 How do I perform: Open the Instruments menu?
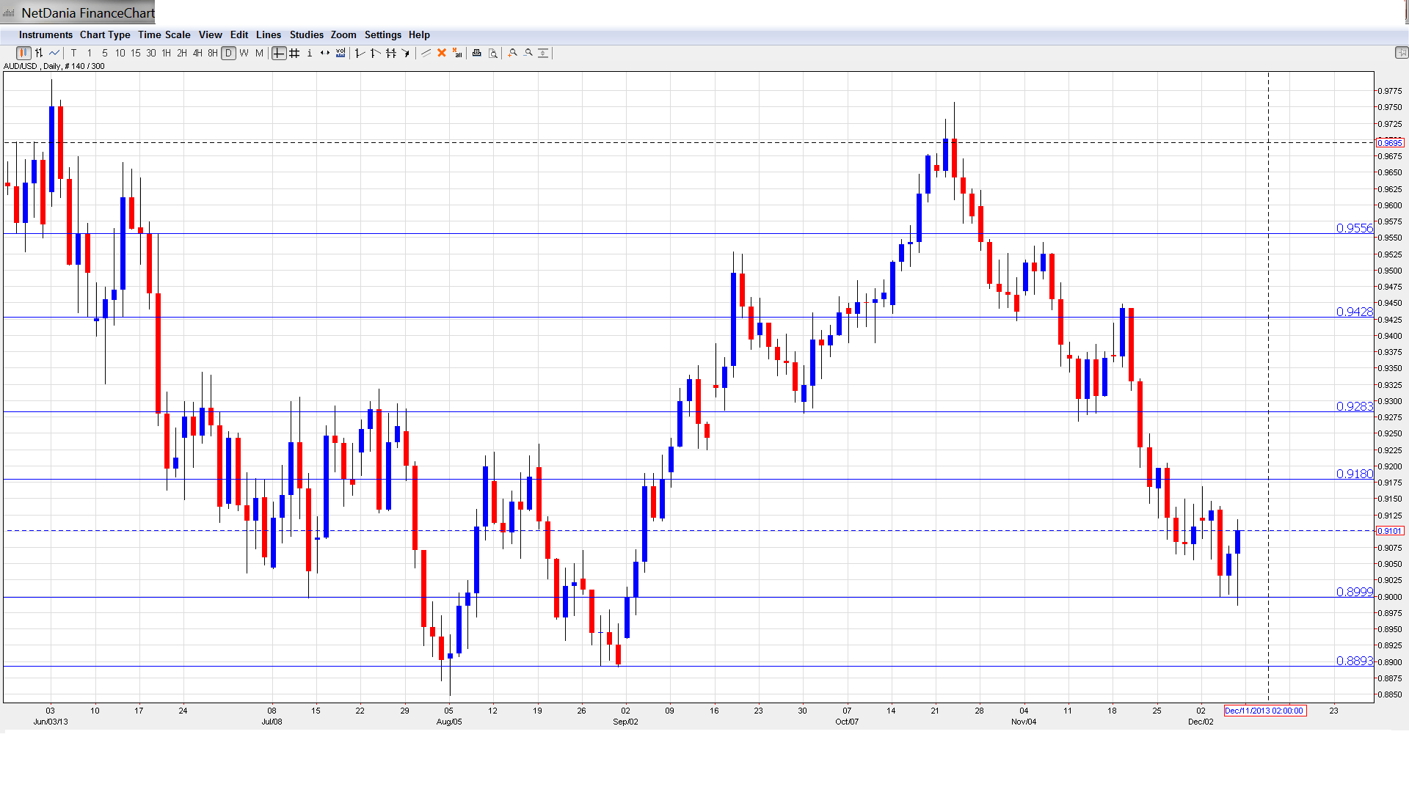click(x=45, y=34)
